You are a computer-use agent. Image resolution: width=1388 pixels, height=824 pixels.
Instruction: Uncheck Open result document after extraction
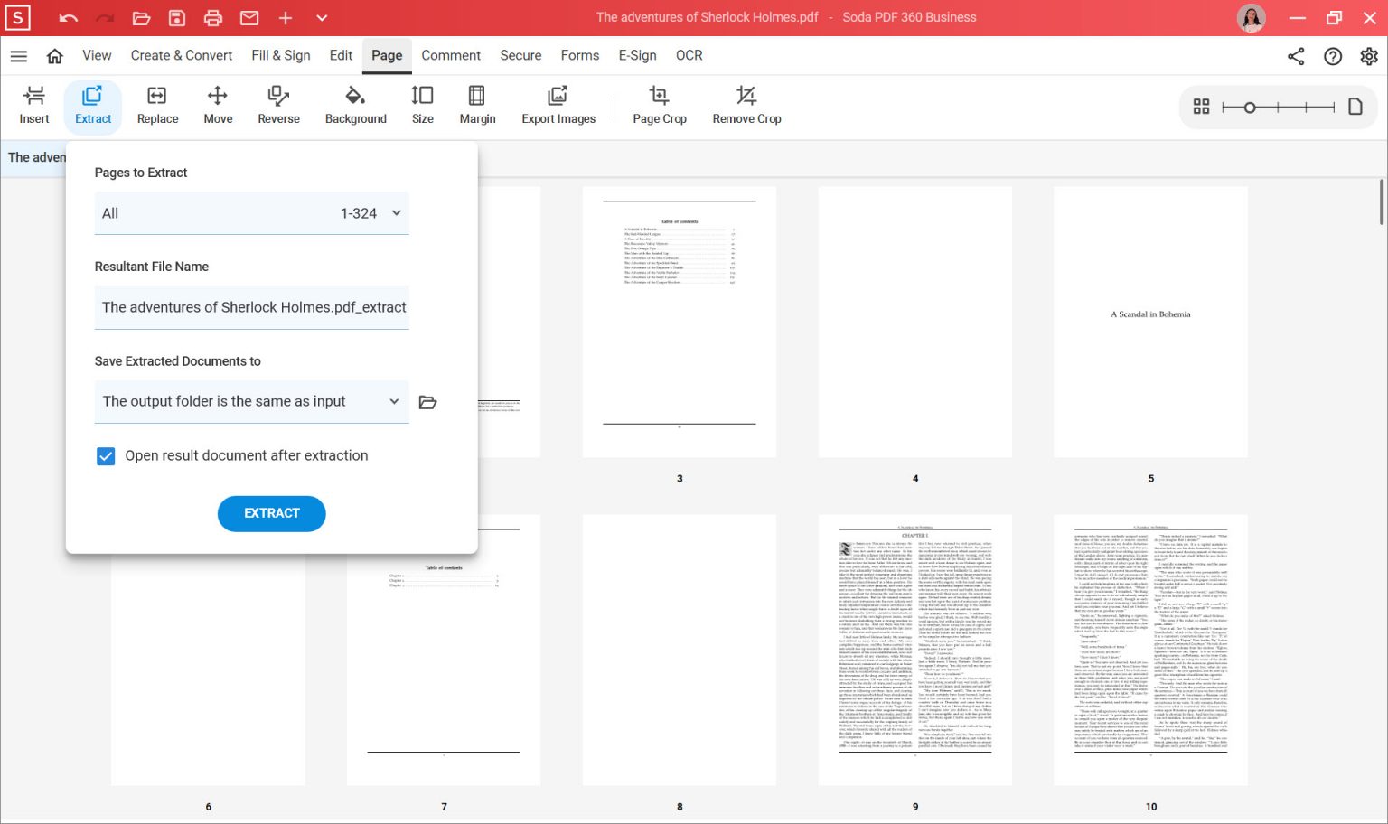coord(106,456)
